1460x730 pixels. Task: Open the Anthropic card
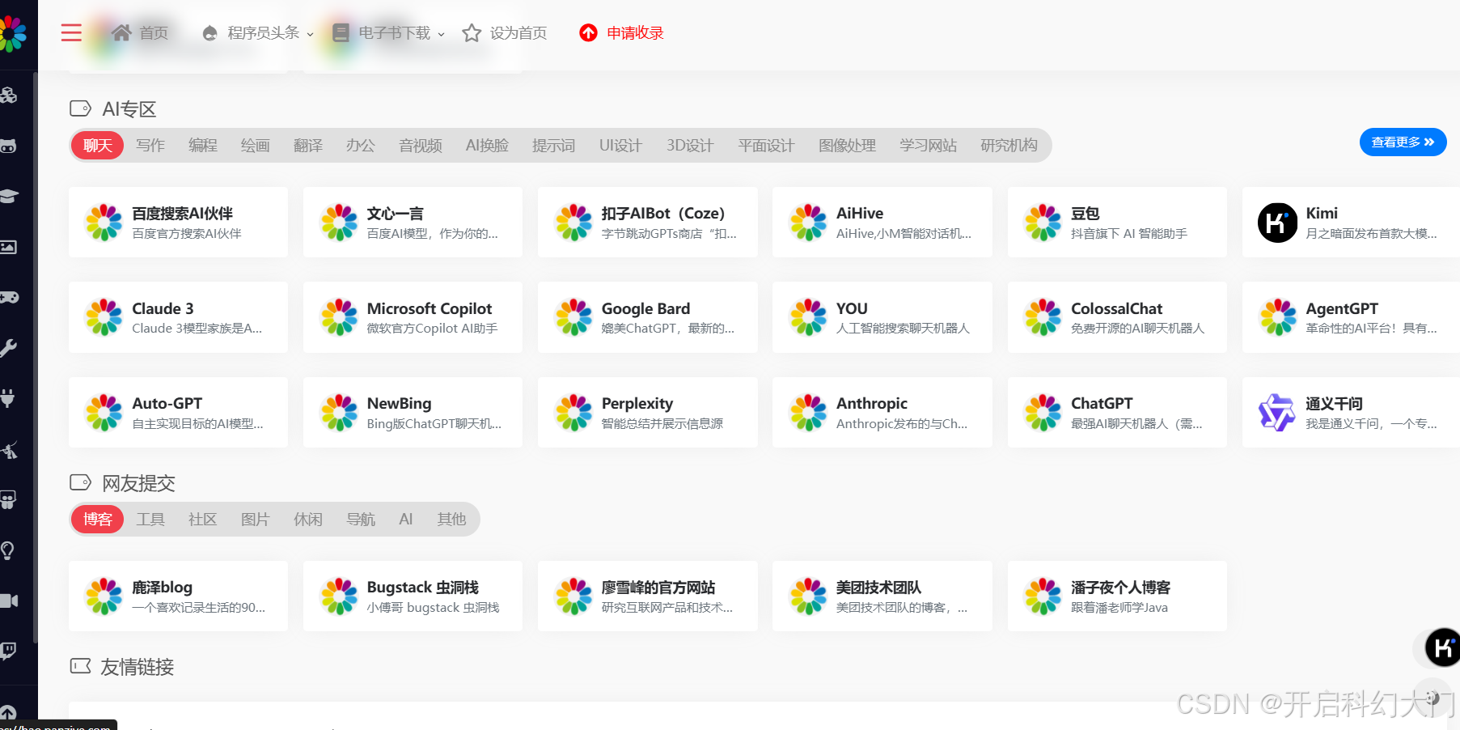coord(882,413)
